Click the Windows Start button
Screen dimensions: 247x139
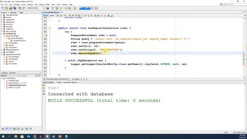[x=3, y=136]
